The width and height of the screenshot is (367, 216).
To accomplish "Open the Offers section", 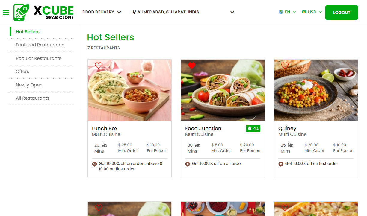I will point(22,71).
